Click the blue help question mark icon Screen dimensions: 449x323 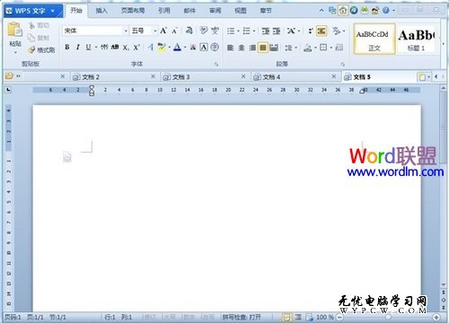pos(386,11)
